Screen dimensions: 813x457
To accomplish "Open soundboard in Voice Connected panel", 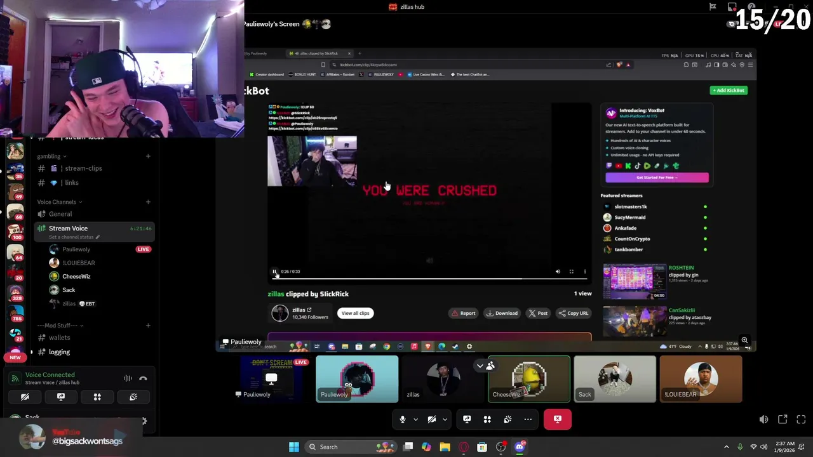I will click(x=133, y=397).
